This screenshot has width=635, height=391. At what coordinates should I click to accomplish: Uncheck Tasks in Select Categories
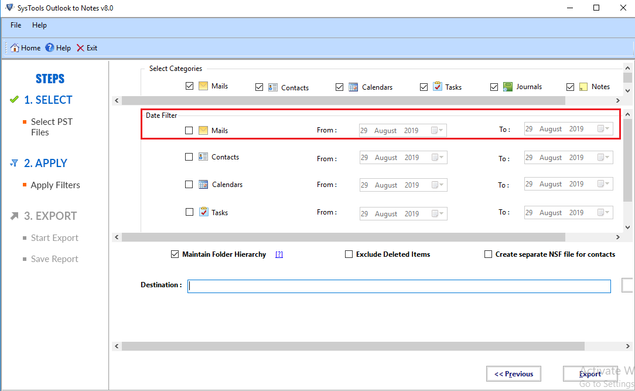click(x=424, y=87)
